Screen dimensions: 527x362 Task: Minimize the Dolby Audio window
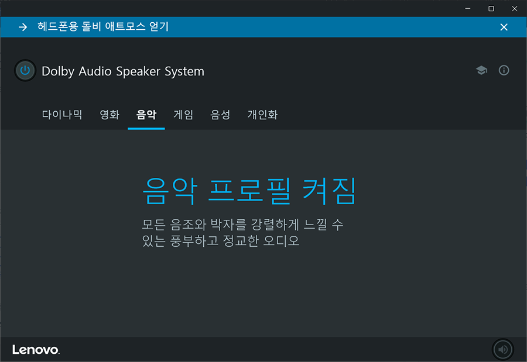(467, 8)
